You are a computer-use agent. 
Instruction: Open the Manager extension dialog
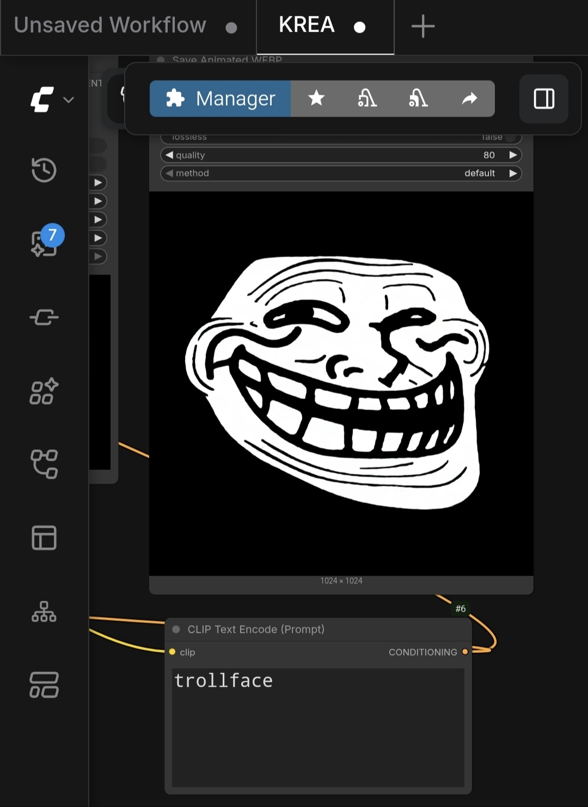click(x=220, y=99)
